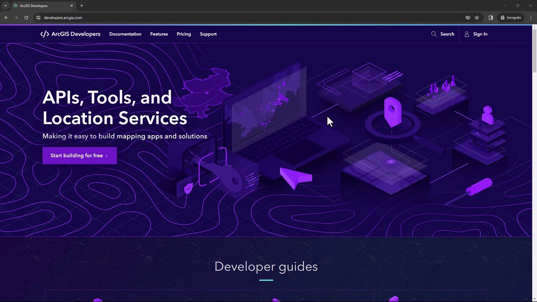Click the "APIs, Tools, and Location Services" headline
This screenshot has height=302, width=537.
(115, 108)
